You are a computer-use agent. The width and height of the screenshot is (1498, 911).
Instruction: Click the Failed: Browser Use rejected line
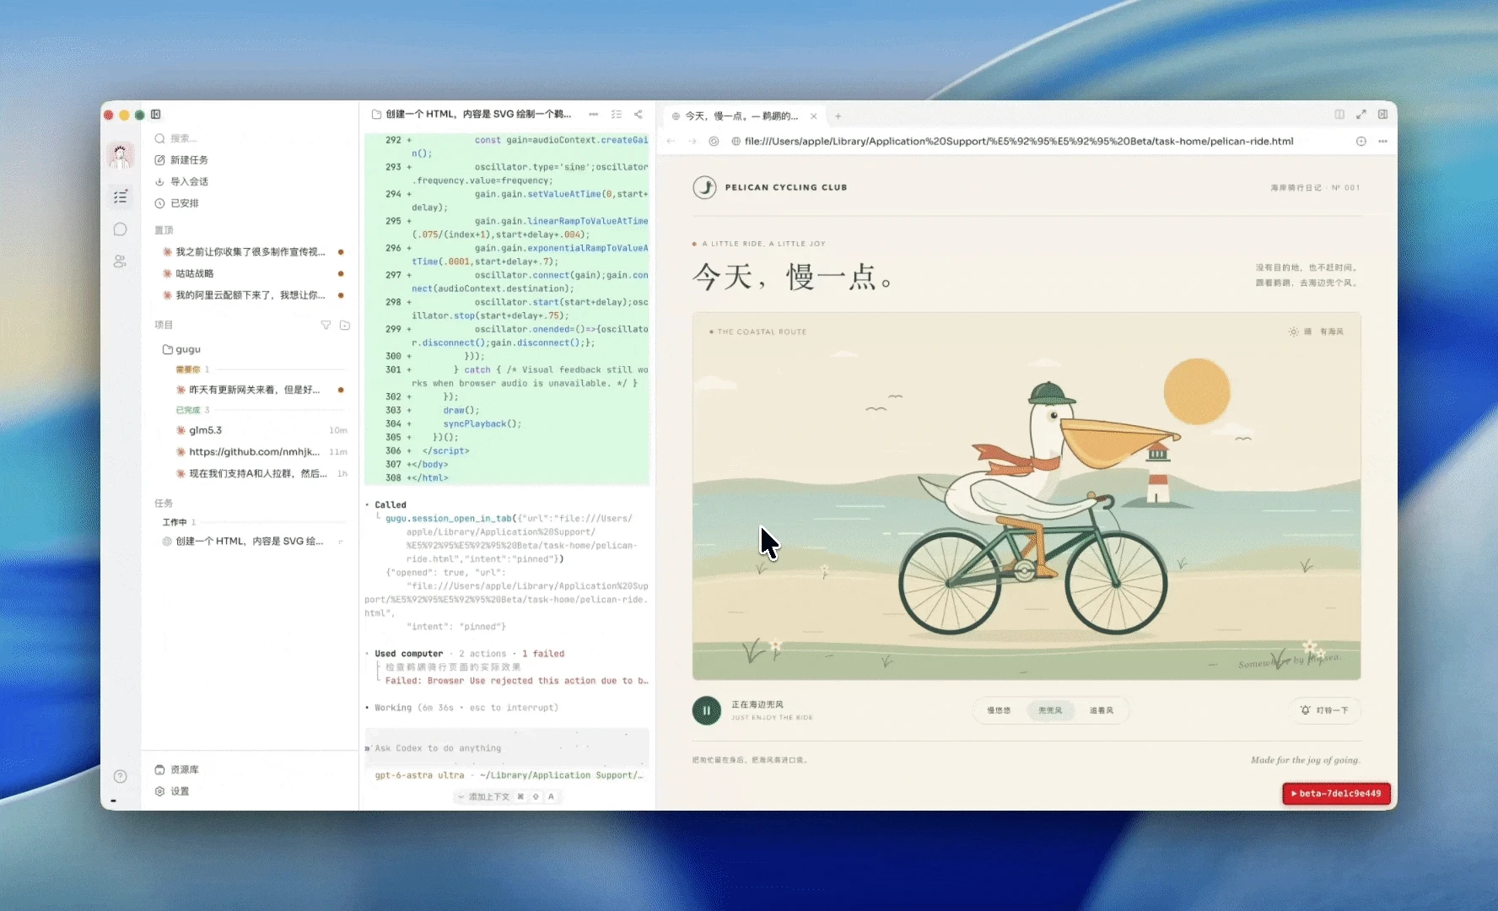point(516,681)
